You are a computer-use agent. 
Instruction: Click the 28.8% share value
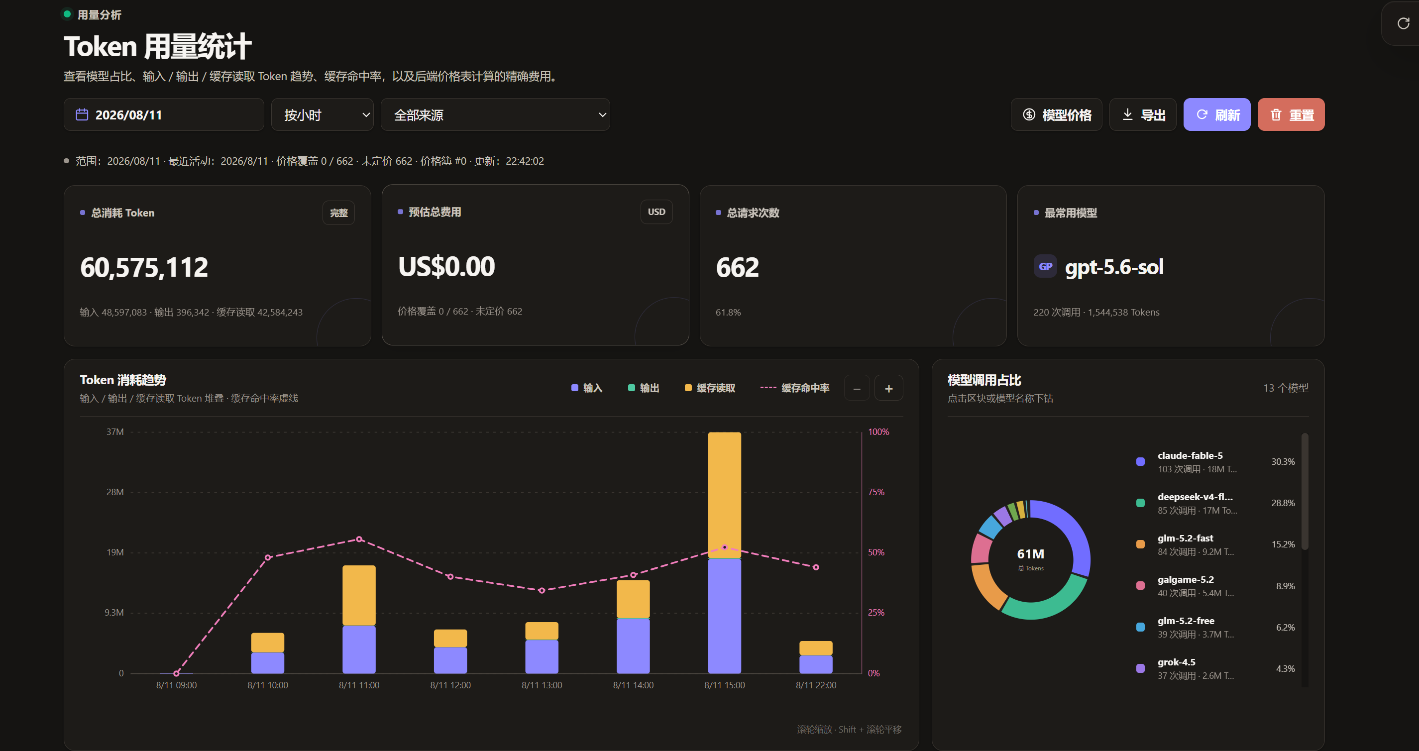pyautogui.click(x=1283, y=503)
